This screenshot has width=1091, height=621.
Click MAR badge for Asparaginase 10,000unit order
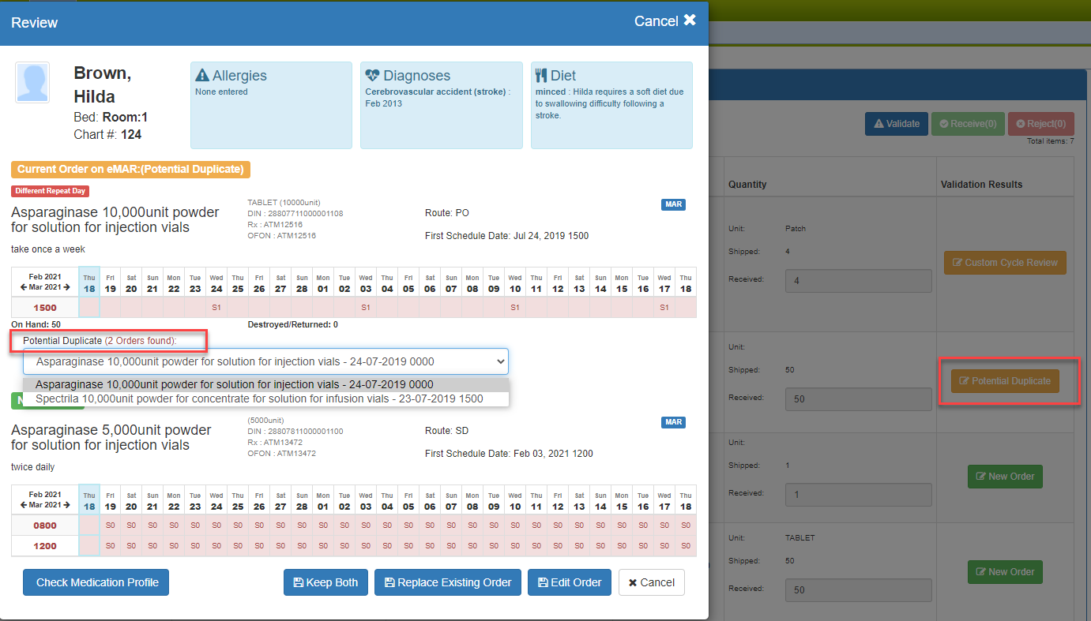[x=673, y=204]
